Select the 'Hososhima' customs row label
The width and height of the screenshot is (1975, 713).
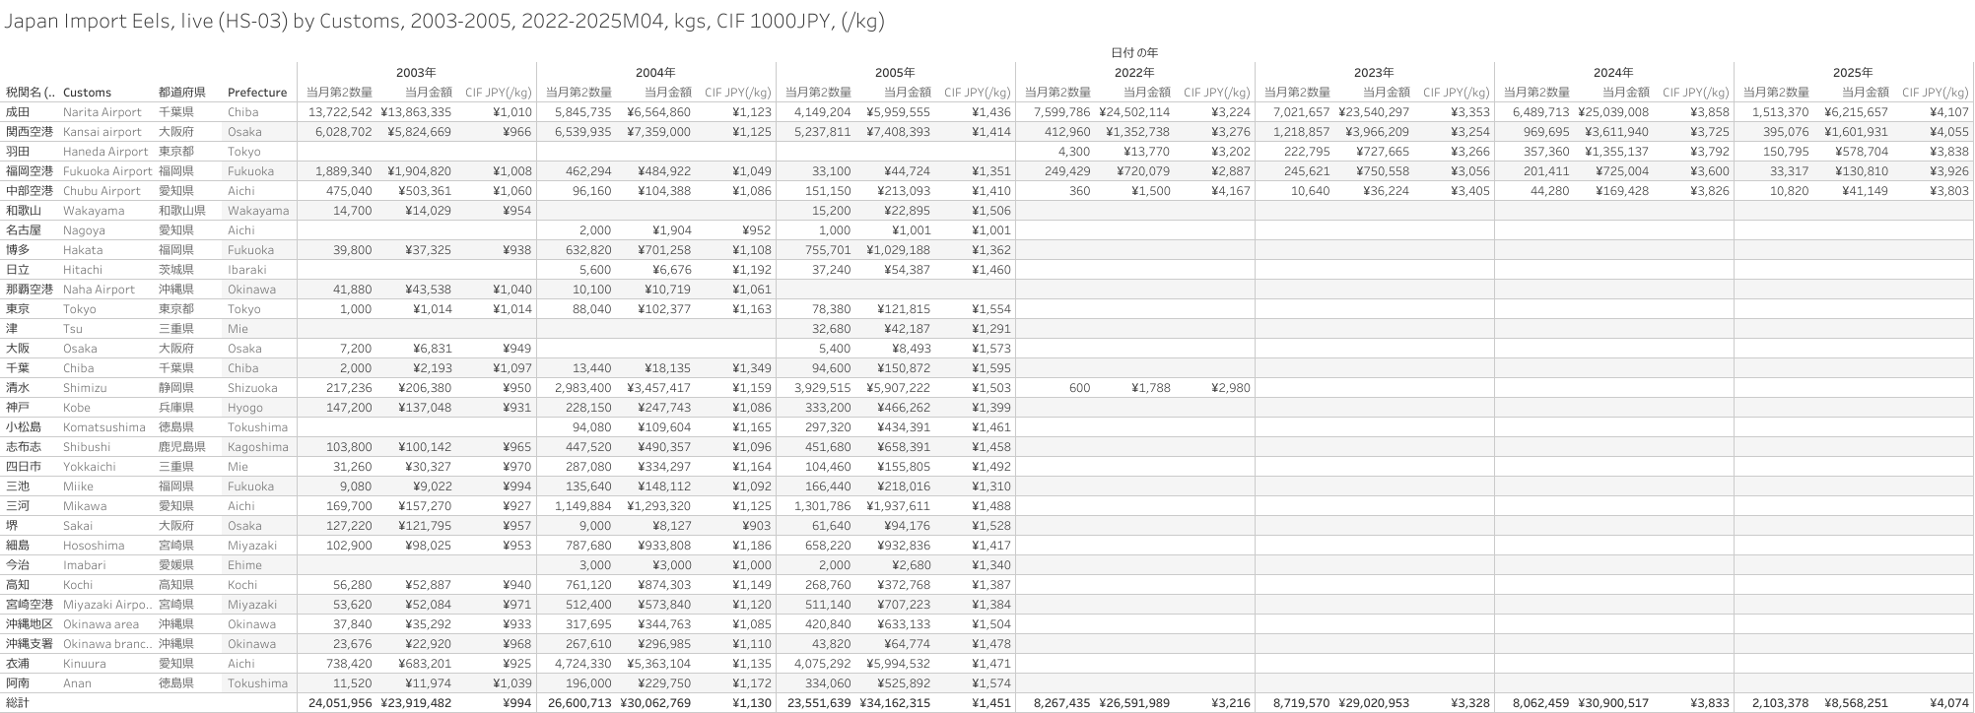[94, 546]
